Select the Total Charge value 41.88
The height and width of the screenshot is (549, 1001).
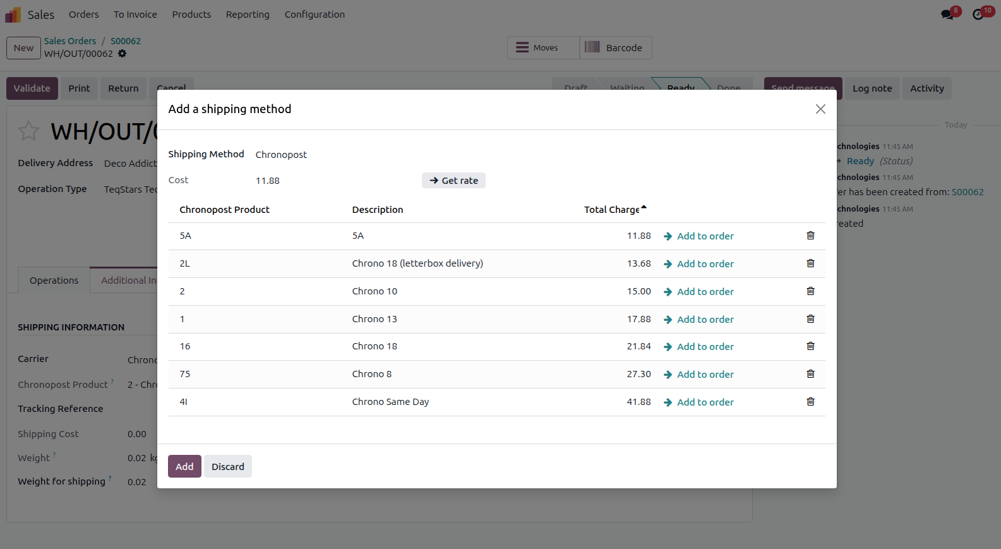click(638, 402)
